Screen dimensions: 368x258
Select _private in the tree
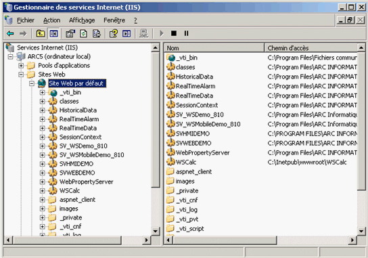point(70,217)
